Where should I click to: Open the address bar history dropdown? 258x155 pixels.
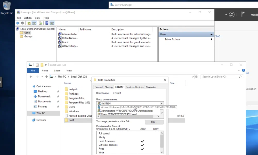pos(192,77)
